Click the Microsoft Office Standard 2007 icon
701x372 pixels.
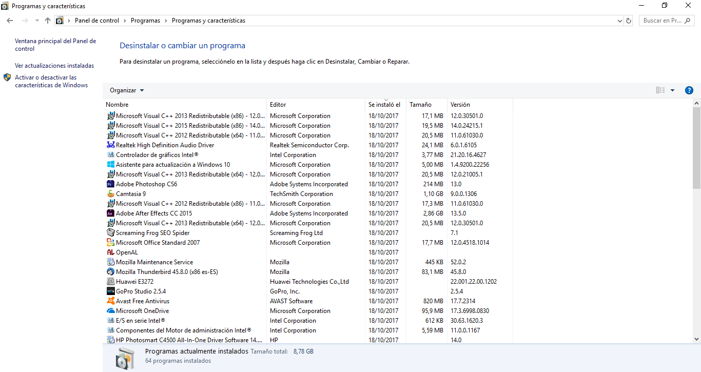(111, 243)
